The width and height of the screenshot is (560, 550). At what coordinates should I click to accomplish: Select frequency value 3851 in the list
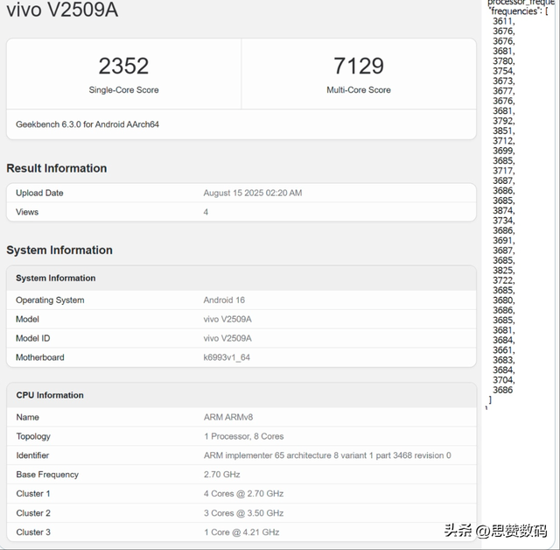[503, 130]
